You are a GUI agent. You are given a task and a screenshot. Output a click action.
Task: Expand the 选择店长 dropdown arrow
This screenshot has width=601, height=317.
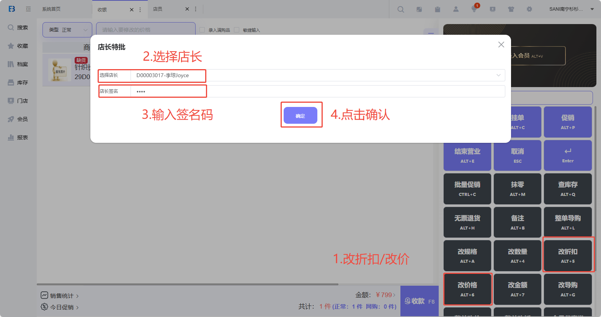498,75
